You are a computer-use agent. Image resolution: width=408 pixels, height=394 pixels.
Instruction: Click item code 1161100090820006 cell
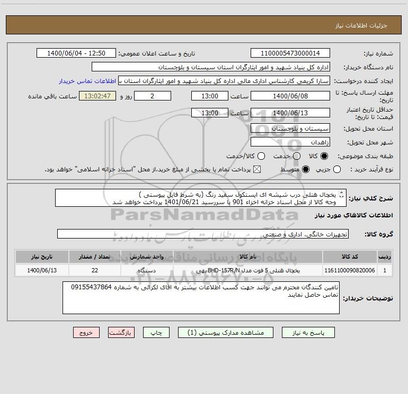point(350,270)
